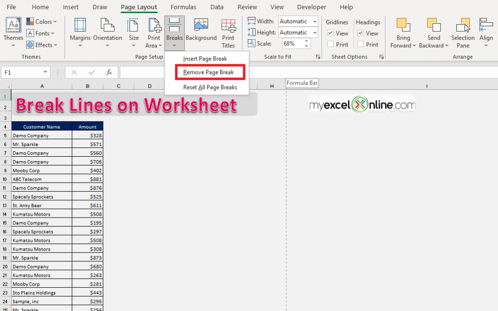
Task: Open the Width Automatic dropdown
Action: pos(316,21)
